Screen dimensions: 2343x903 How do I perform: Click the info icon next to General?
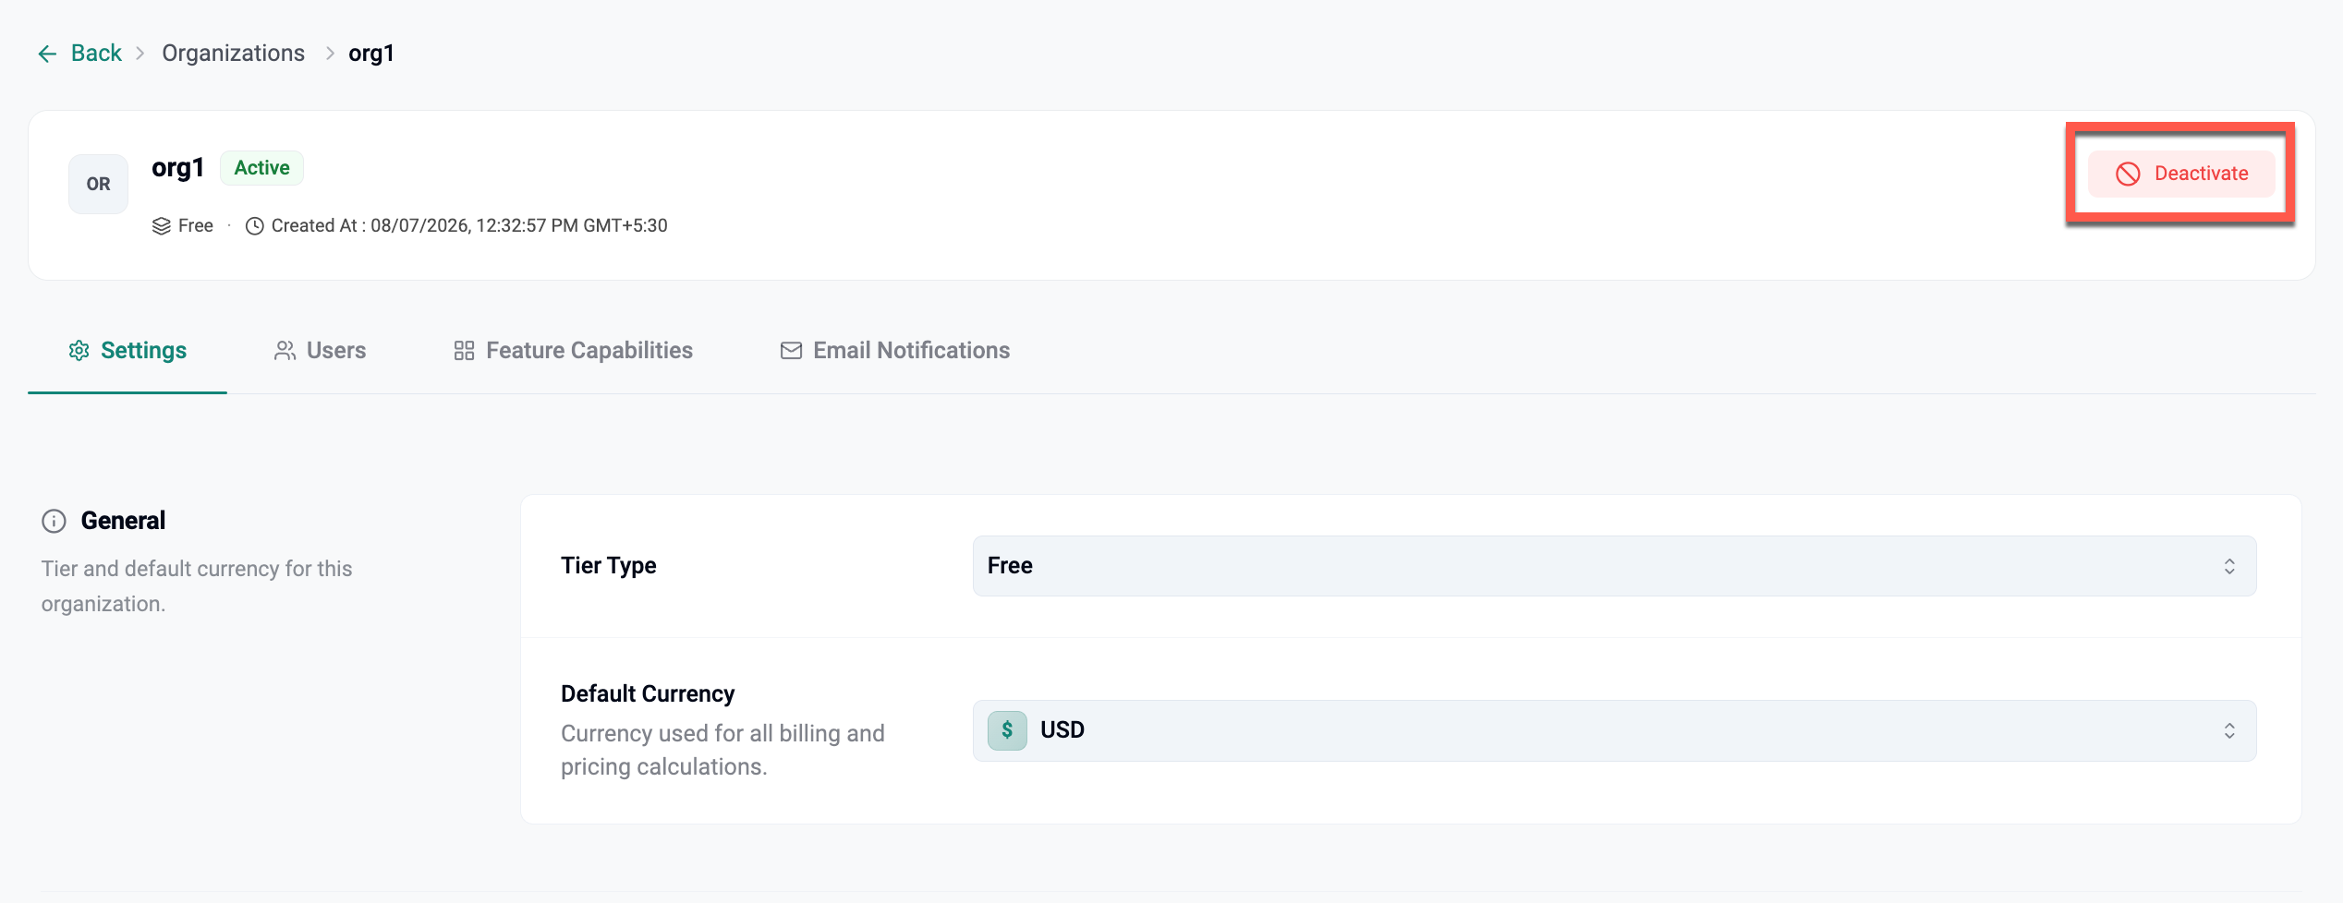click(x=55, y=522)
